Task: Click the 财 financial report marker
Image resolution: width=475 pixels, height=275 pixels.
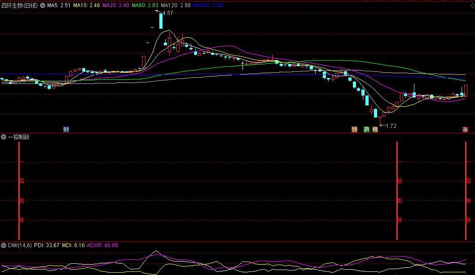Action: point(66,130)
